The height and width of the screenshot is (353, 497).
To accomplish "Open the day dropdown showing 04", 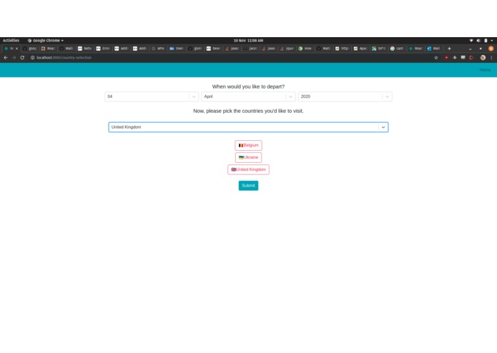I will click(152, 96).
